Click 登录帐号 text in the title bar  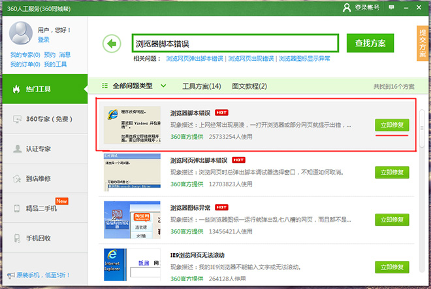[x=367, y=8]
